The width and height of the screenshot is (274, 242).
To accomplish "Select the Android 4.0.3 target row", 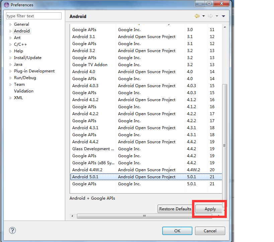I will (x=146, y=86).
